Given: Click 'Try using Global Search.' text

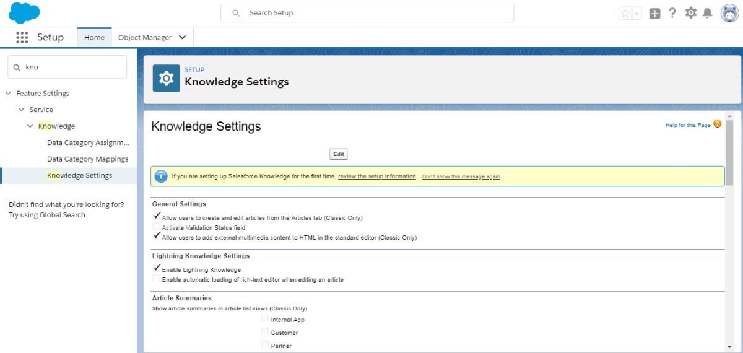Looking at the screenshot, I should (x=48, y=215).
